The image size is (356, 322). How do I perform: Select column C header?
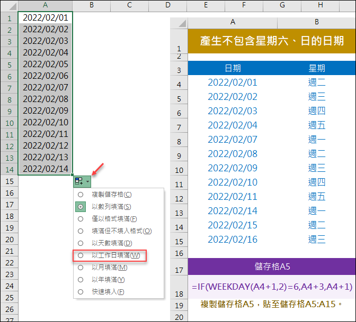[129, 5]
